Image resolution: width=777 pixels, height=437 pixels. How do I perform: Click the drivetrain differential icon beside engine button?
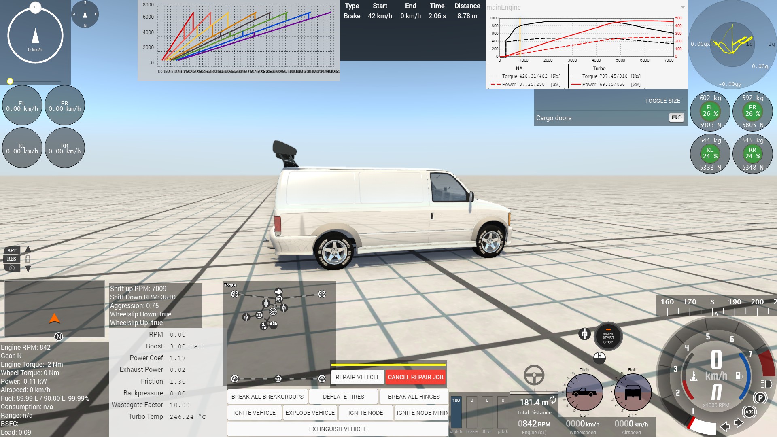(584, 334)
